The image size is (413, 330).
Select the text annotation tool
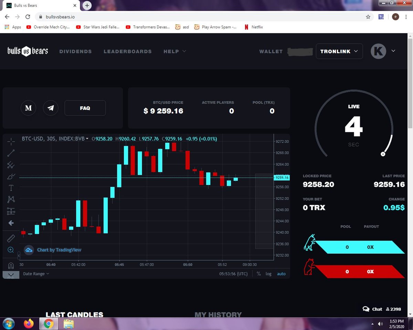(11, 188)
